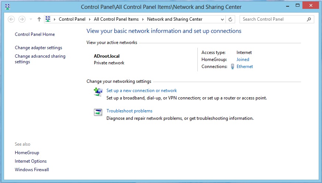Click the Back navigation arrow
Viewport: 322px width, 183px height.
11,19
